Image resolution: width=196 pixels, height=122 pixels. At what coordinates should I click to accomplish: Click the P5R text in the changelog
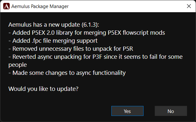tap(128, 49)
